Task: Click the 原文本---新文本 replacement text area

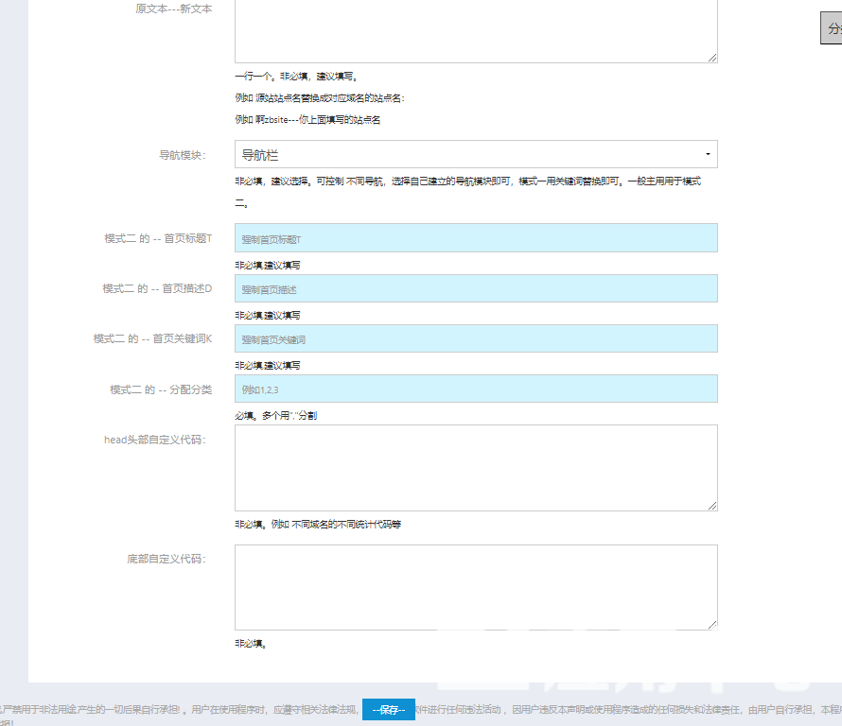Action: tap(476, 28)
